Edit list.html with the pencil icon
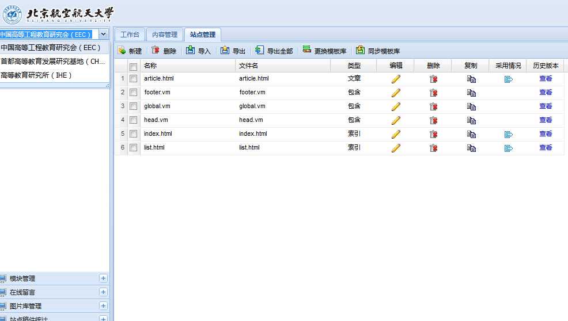 click(x=396, y=148)
